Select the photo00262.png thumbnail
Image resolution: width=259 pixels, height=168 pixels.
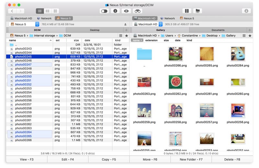click(175, 82)
